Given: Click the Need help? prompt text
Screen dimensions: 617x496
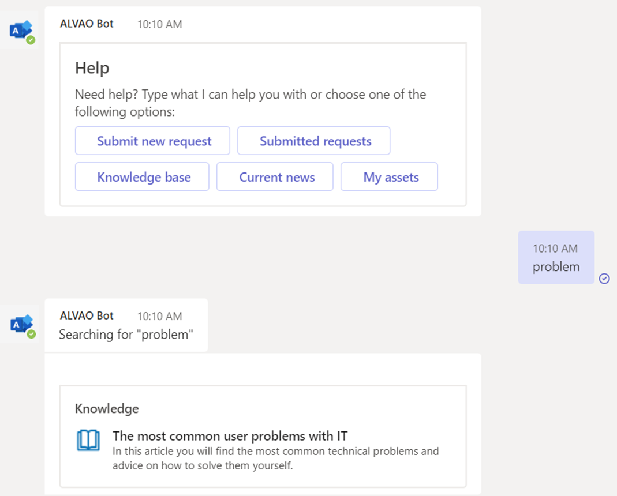Looking at the screenshot, I should pyautogui.click(x=250, y=103).
